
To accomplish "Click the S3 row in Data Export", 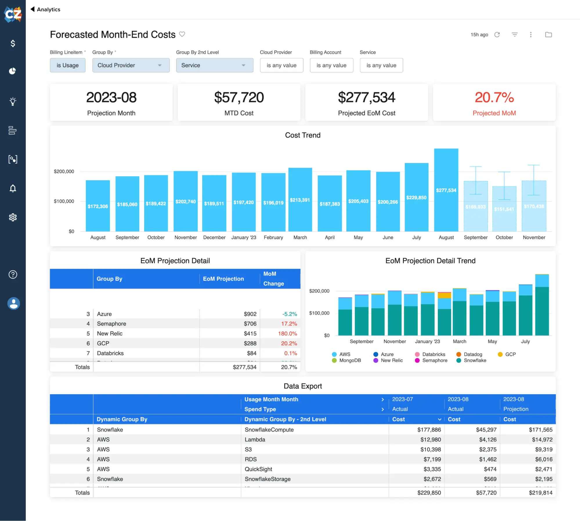I will pyautogui.click(x=303, y=449).
